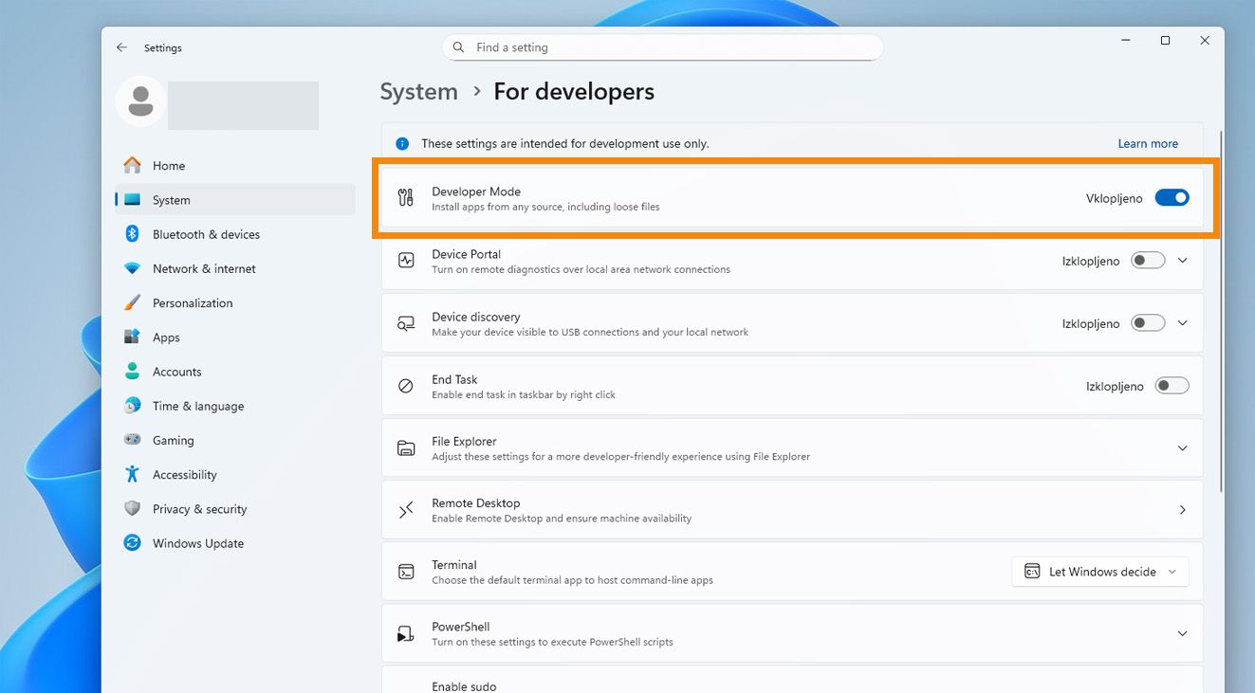Open the Apps settings category
Image resolution: width=1255 pixels, height=693 pixels.
(166, 337)
